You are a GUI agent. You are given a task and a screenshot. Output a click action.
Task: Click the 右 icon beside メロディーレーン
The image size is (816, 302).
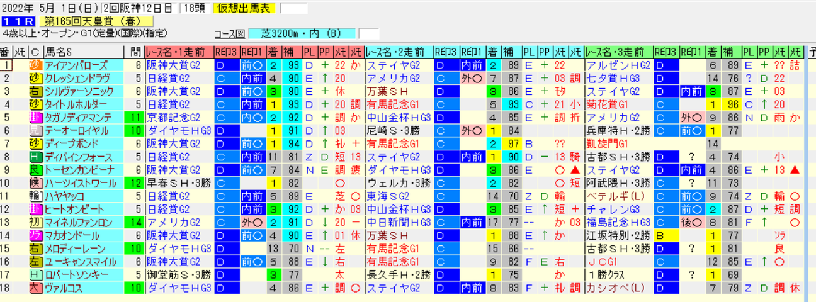point(35,249)
